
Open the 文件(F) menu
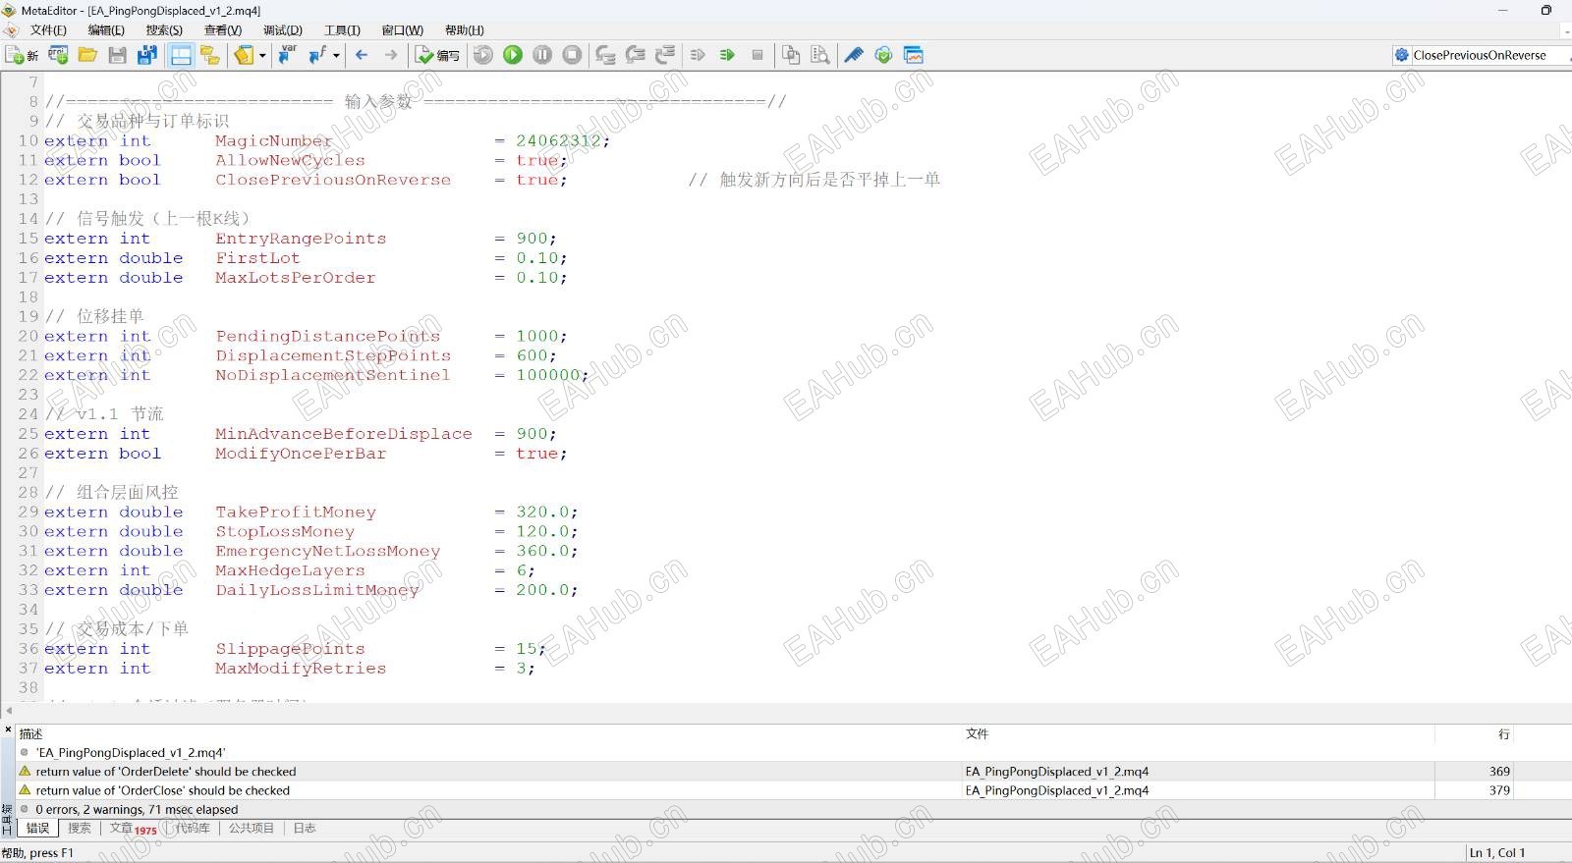(48, 30)
